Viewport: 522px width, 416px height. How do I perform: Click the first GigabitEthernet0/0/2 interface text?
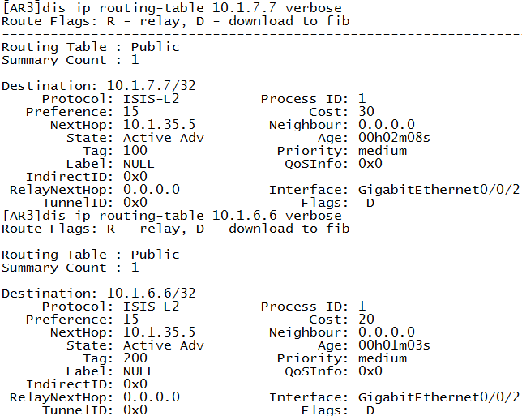(439, 190)
